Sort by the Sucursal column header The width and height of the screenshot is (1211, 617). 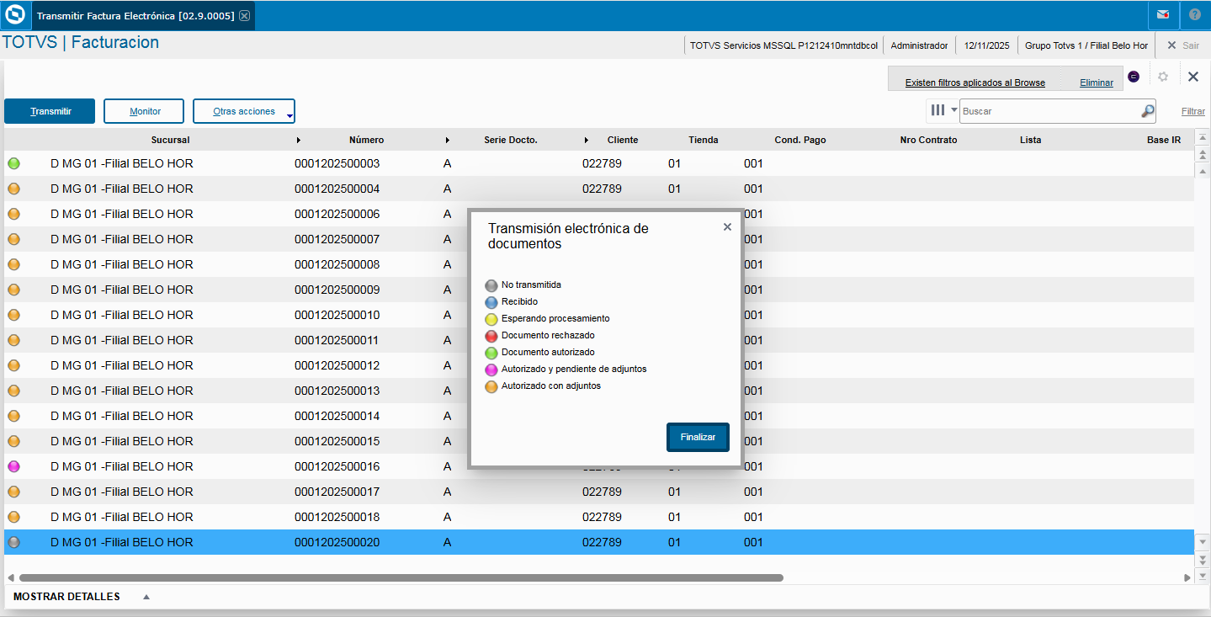(170, 140)
